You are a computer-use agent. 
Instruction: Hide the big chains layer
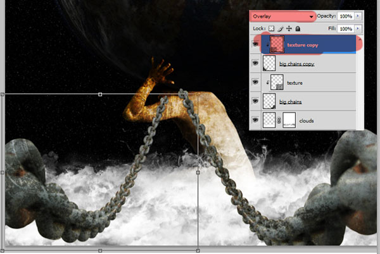point(255,101)
